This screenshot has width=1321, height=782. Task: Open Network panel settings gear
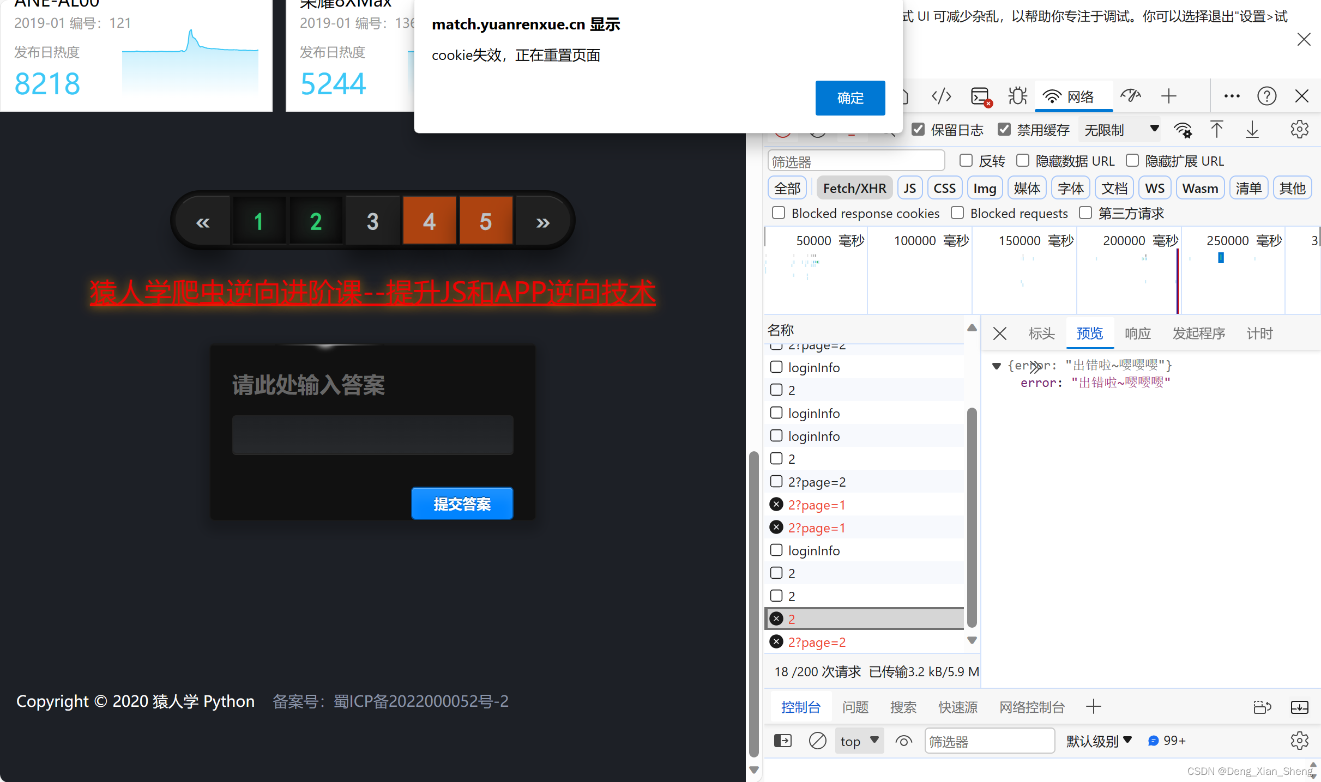tap(1299, 130)
